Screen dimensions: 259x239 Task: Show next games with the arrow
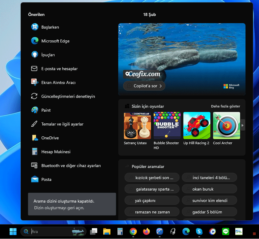pyautogui.click(x=242, y=125)
